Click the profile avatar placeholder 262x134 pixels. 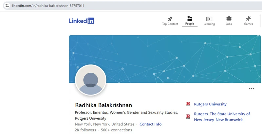(91, 80)
